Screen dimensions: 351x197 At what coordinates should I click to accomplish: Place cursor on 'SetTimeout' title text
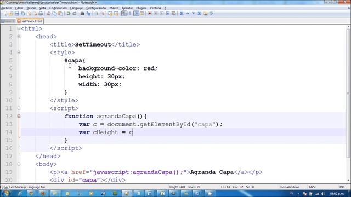pyautogui.click(x=93, y=44)
